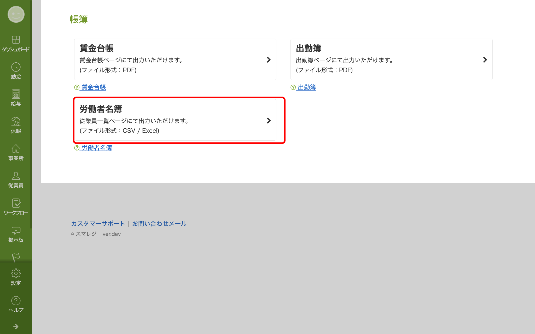535x334 pixels.
Task: Open Bulletin board (掲示板) chat icon
Action: (16, 231)
